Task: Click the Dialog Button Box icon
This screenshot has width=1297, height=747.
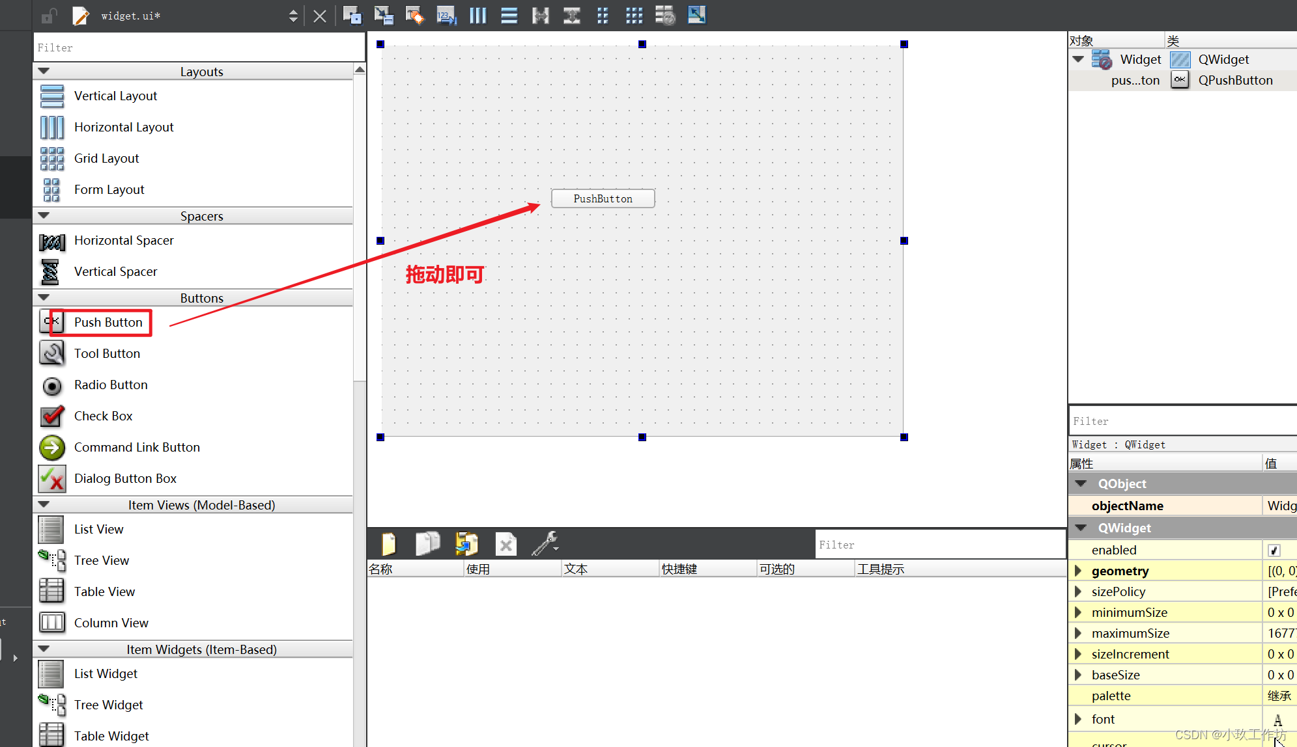Action: click(51, 478)
